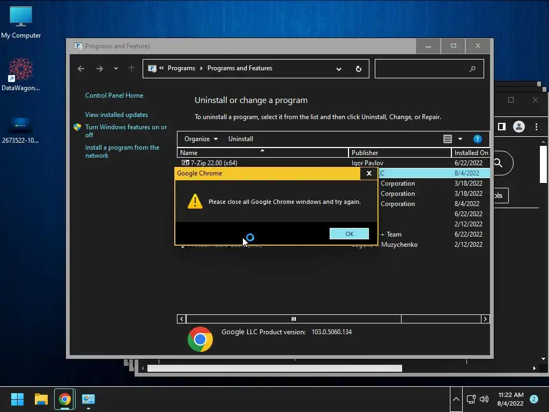The width and height of the screenshot is (549, 412).
Task: Open recent locations dropdown arrow
Action: [x=116, y=68]
